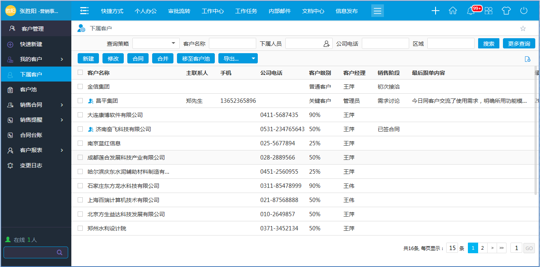The width and height of the screenshot is (540, 267).
Task: Click the plus icon in top bar
Action: 435,11
